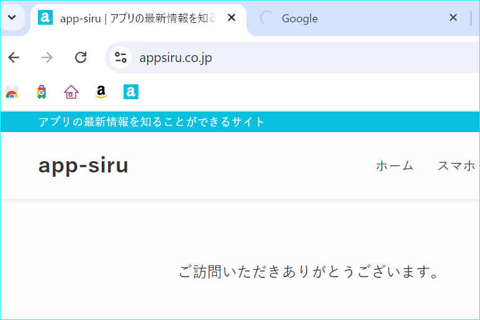Go back to previous page
Screen dimensions: 480x320
click(14, 58)
